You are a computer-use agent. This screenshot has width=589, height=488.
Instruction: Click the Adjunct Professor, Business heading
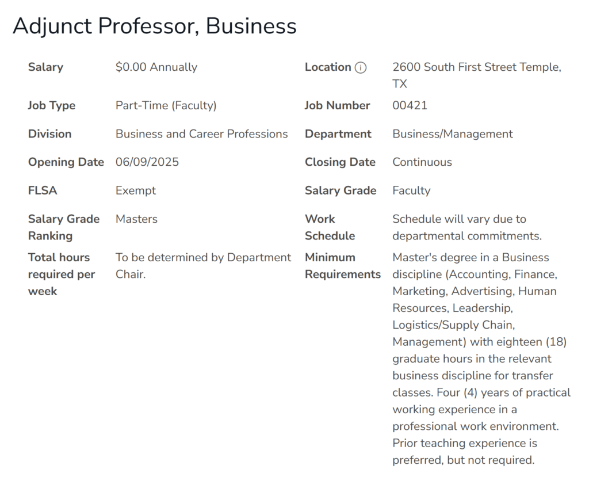point(154,26)
